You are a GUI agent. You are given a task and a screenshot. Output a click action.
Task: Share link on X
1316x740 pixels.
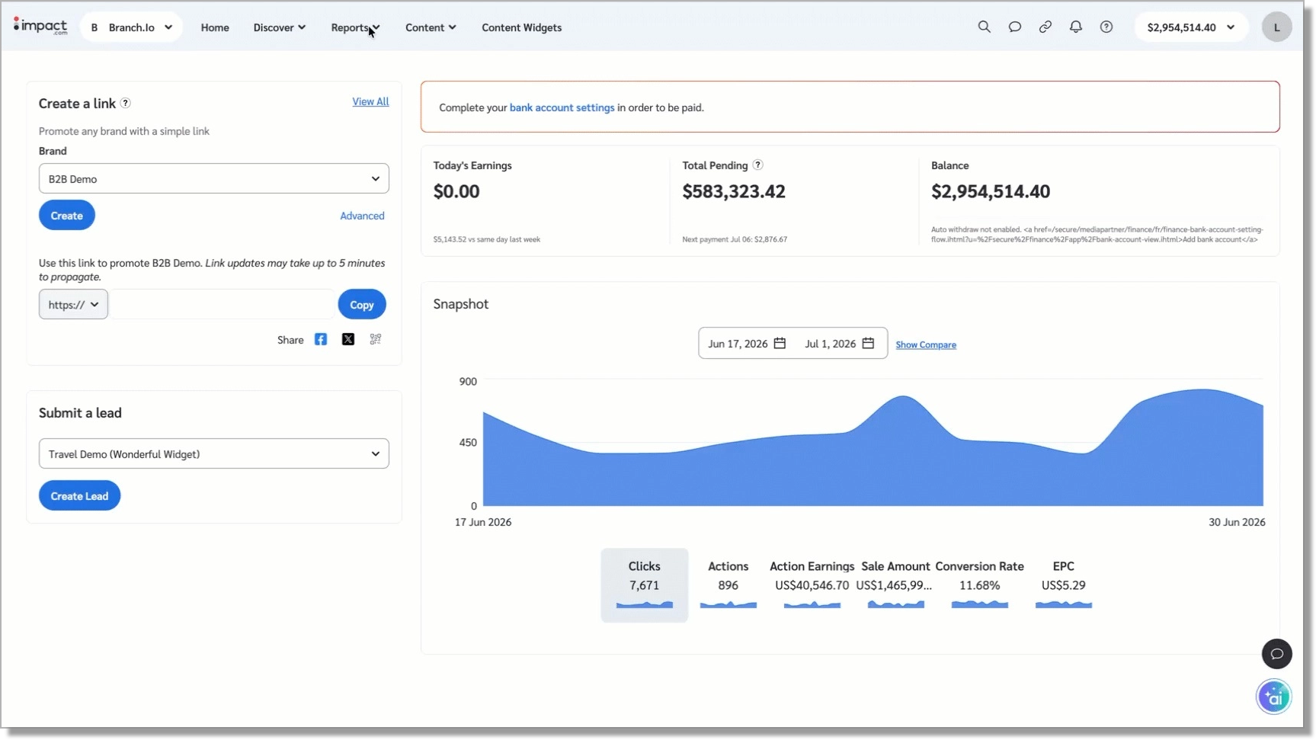[348, 339]
